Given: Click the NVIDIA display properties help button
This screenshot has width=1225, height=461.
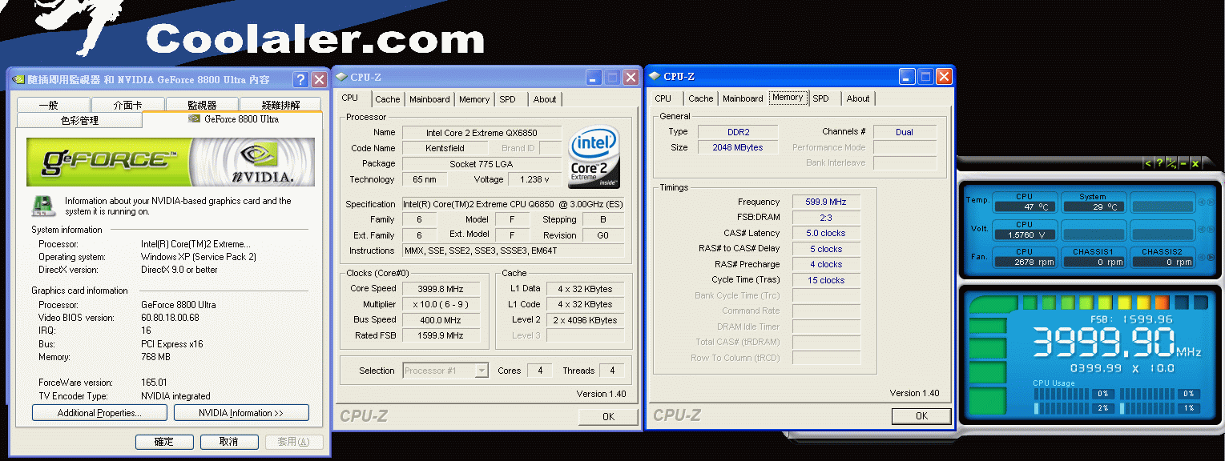Looking at the screenshot, I should tap(300, 79).
